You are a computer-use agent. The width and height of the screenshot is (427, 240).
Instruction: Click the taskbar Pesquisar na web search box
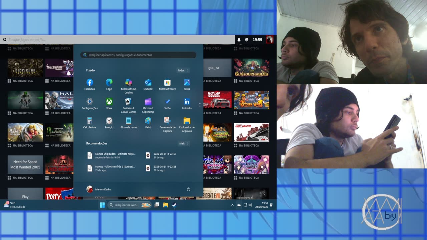click(130, 205)
